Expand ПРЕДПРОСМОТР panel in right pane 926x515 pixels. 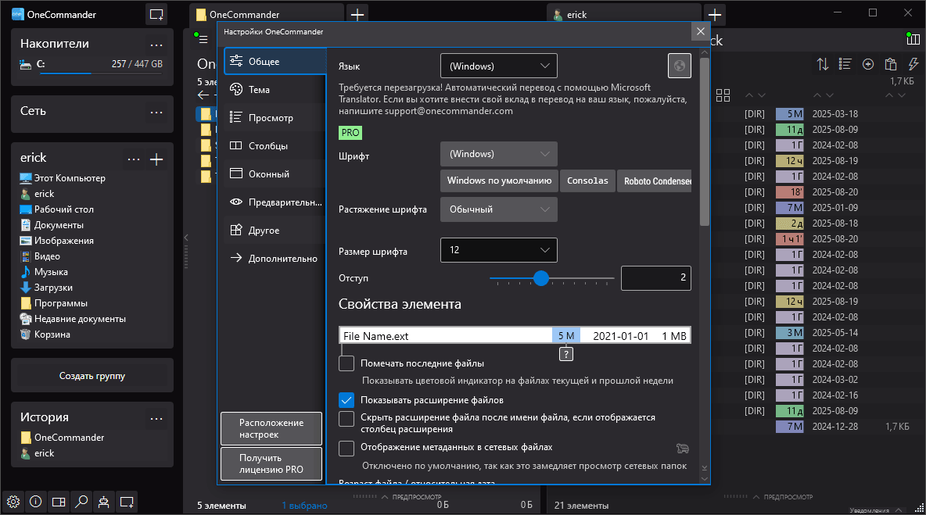pos(783,497)
